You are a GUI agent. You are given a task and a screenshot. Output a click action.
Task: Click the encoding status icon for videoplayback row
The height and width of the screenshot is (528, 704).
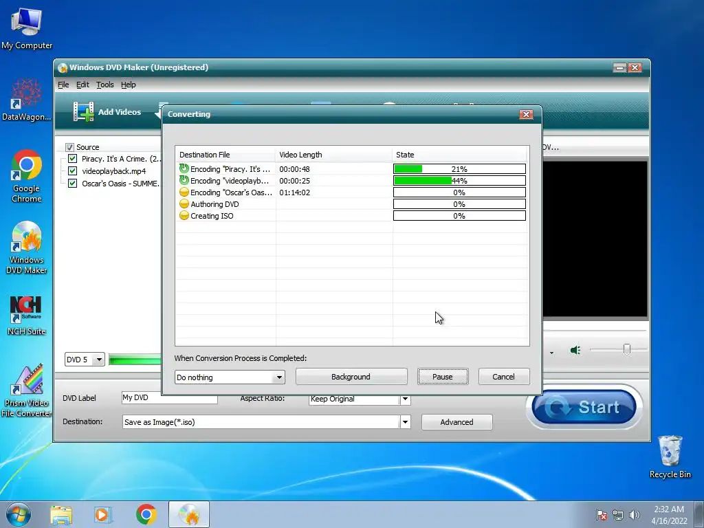[184, 181]
